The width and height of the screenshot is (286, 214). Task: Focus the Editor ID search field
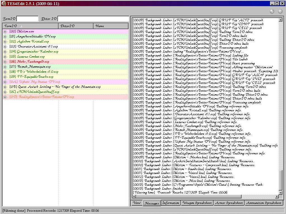[93, 19]
